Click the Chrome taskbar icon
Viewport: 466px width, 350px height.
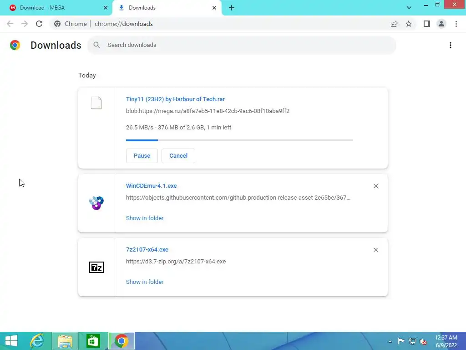coord(122,341)
